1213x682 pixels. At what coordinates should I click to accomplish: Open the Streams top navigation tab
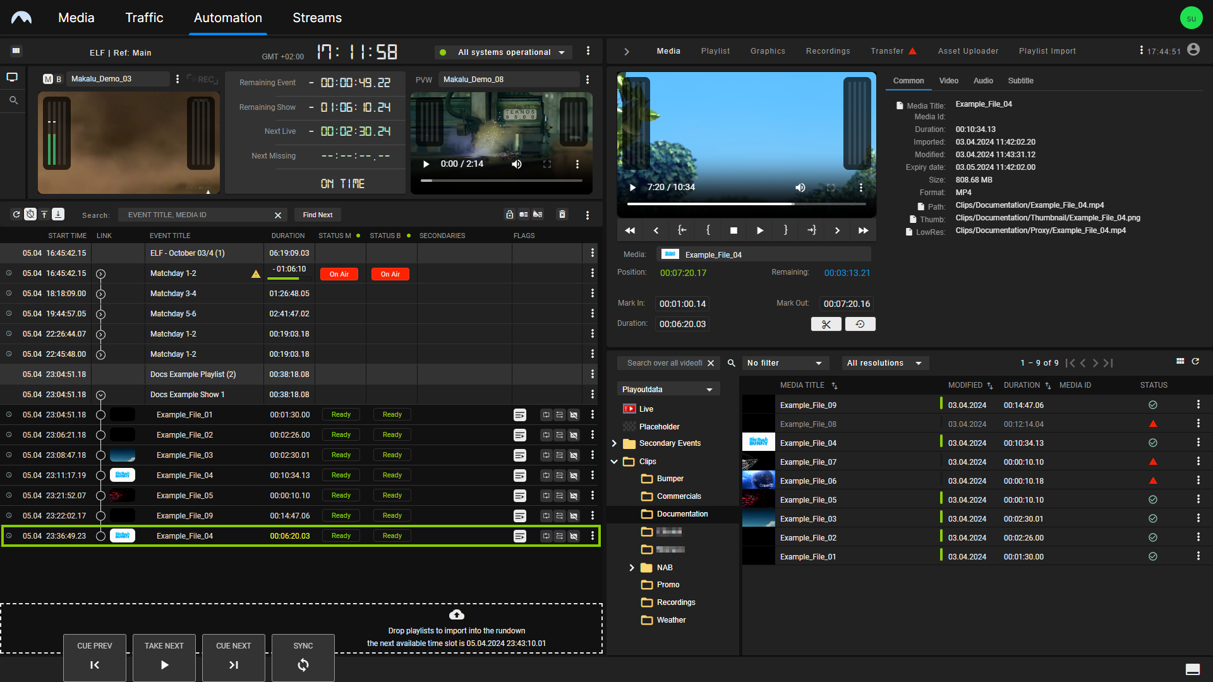tap(317, 18)
